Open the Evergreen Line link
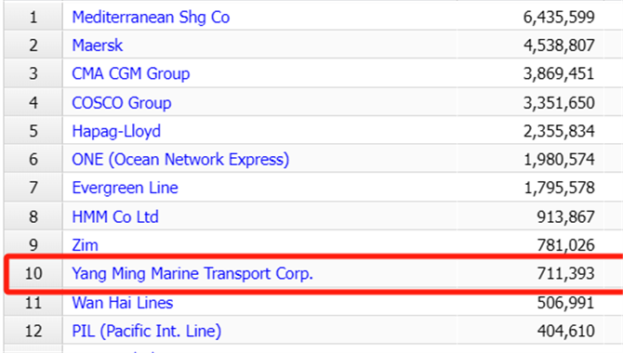The image size is (623, 353). [125, 188]
